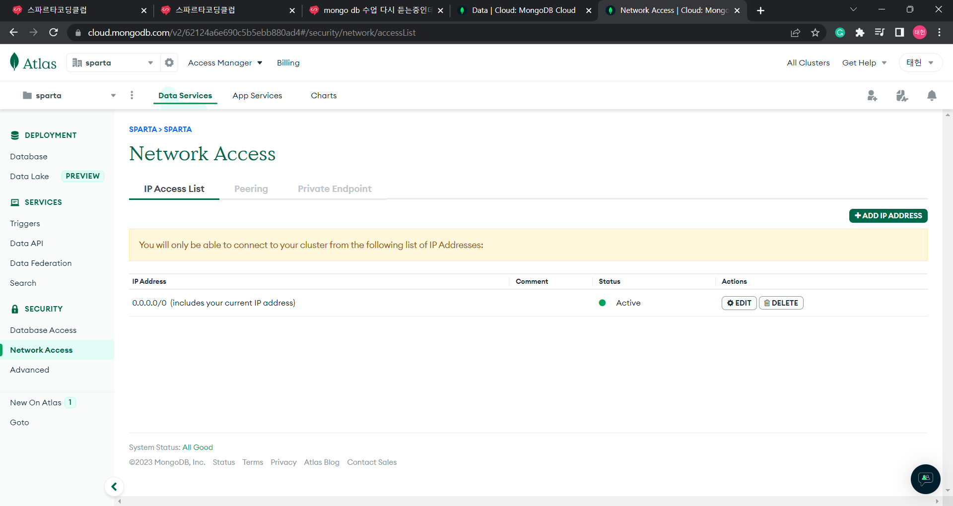This screenshot has width=953, height=506.
Task: Select Peering tab
Action: pyautogui.click(x=251, y=189)
